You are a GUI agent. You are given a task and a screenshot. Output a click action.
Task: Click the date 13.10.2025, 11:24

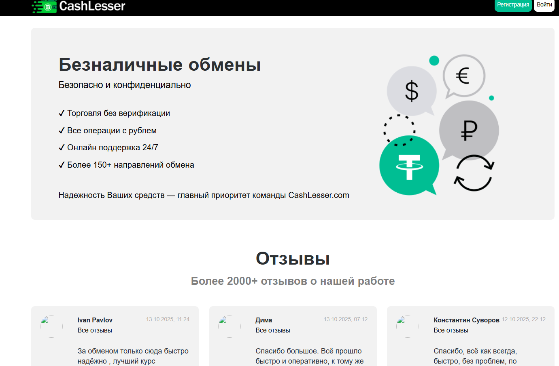[168, 320]
